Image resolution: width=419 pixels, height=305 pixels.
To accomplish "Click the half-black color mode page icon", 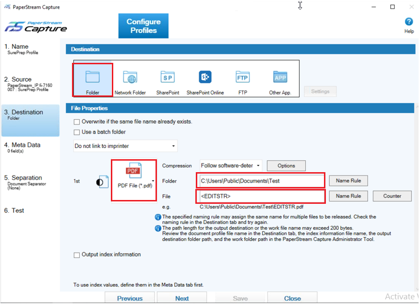I will point(102,182).
